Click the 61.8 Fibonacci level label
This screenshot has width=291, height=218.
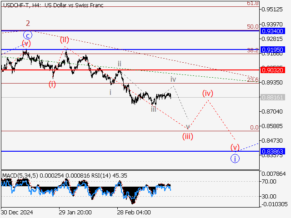click(253, 3)
